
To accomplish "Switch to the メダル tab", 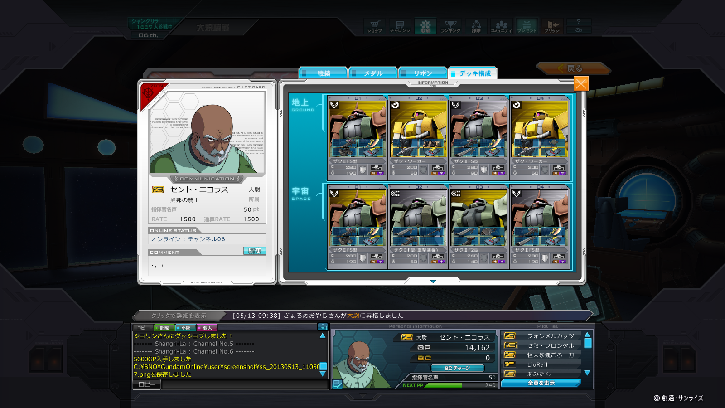I will [x=373, y=73].
